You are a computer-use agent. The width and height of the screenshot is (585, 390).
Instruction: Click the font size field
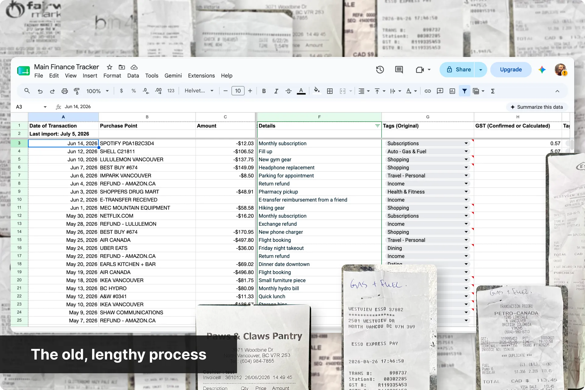(x=238, y=91)
